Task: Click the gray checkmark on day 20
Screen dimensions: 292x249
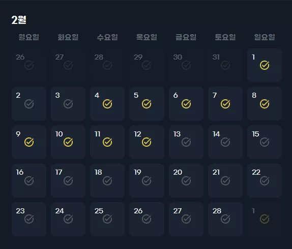Action: (186, 181)
